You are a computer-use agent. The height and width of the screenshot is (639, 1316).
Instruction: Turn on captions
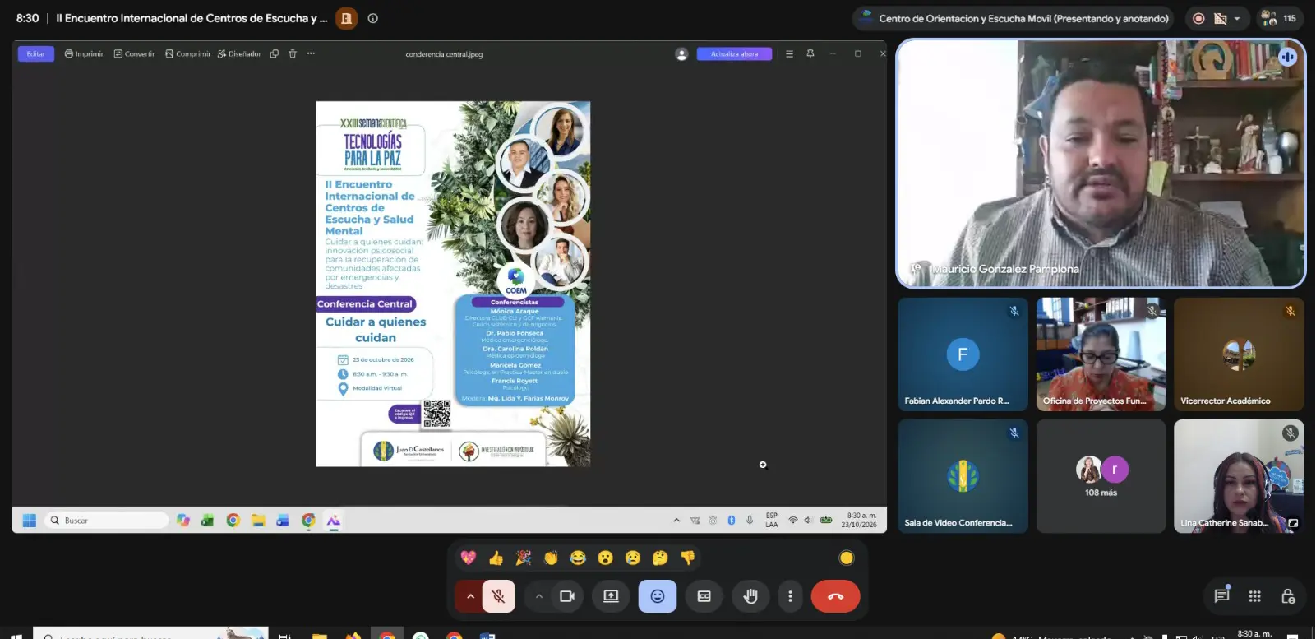coord(704,596)
